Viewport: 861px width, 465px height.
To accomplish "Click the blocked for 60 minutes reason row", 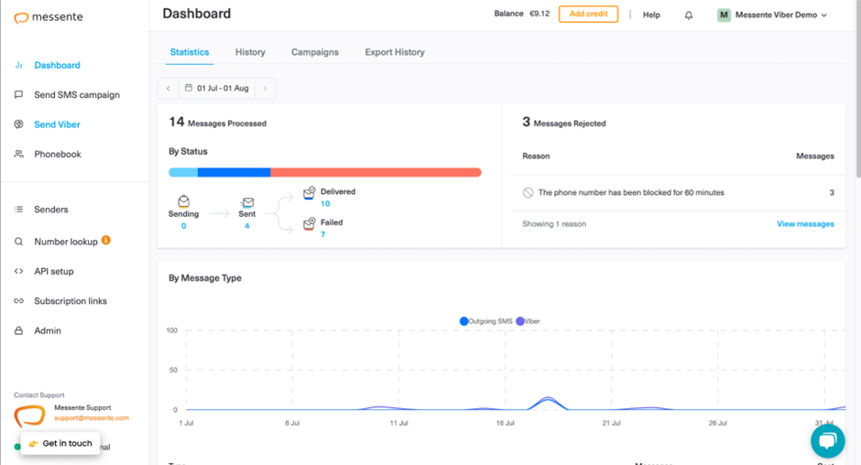I will tap(678, 193).
